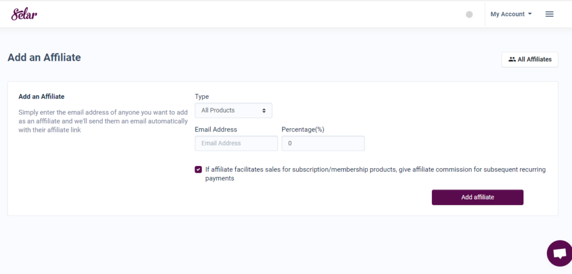Untick the recurring payments commission checkbox
572x274 pixels.
click(198, 169)
